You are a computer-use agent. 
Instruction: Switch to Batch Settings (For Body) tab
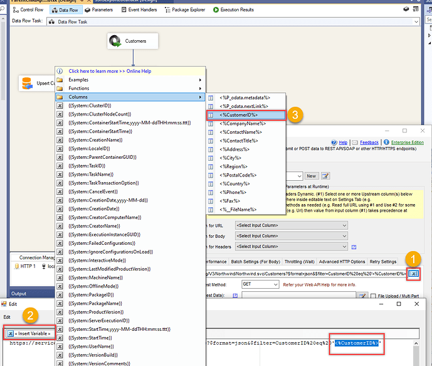255,261
